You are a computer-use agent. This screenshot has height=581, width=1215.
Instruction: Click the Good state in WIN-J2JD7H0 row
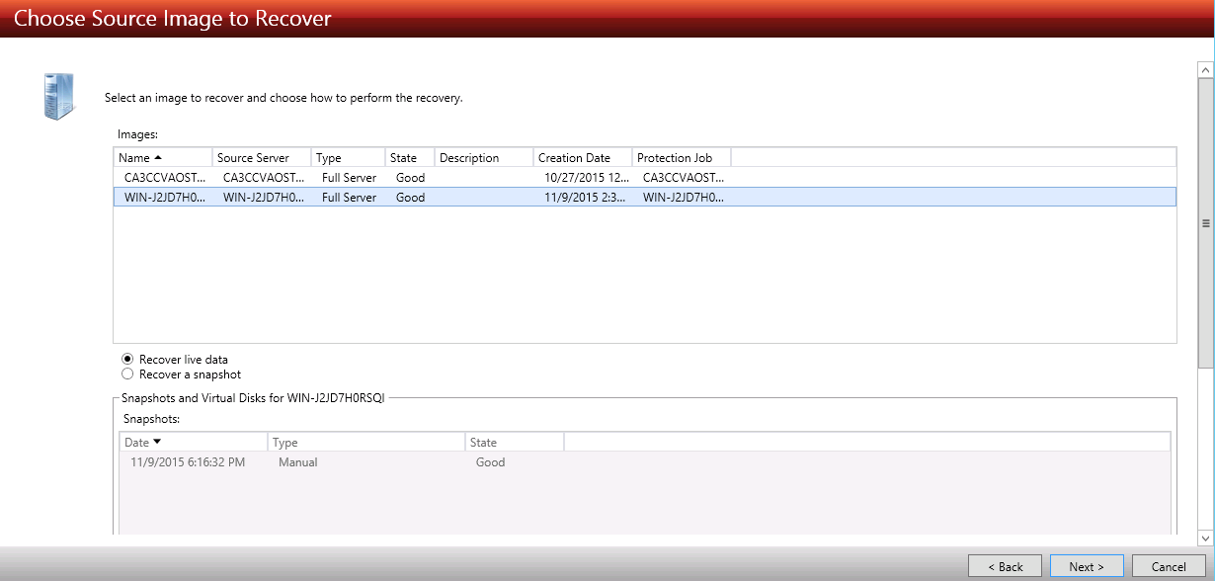click(410, 197)
